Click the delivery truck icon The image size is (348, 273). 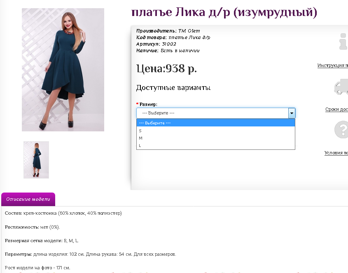pyautogui.click(x=341, y=87)
